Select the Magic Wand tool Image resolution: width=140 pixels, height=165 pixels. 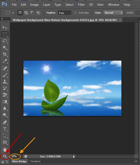click(x=5, y=48)
